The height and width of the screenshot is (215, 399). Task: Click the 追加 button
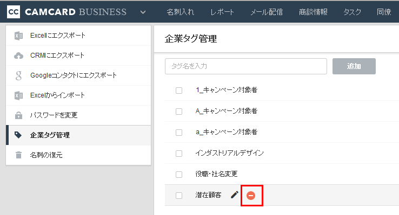[354, 66]
